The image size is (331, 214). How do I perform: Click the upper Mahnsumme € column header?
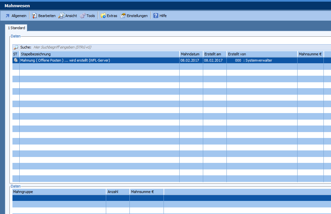point(310,54)
